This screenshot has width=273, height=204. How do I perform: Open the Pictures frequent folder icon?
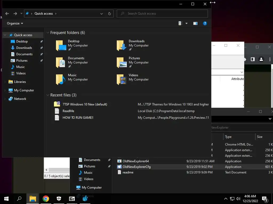coord(122,62)
